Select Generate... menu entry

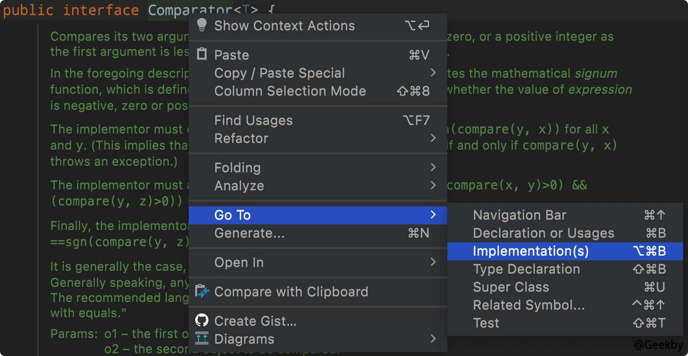[249, 233]
